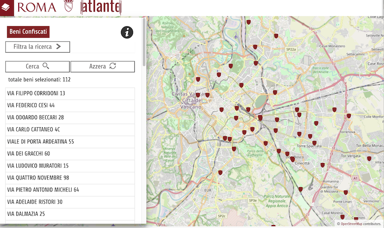Click map marker near Casal Morena
The image size is (384, 228).
pos(342,217)
